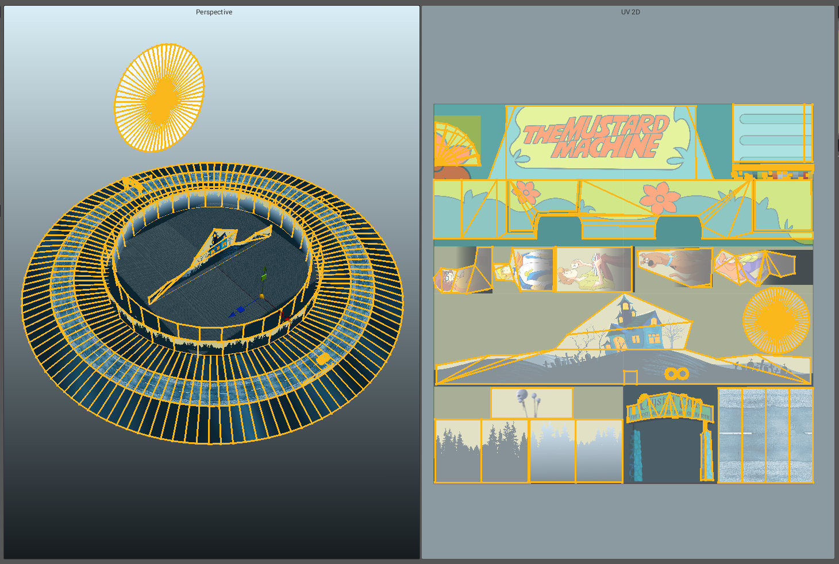Select the leftmost dark forest UV tile

458,451
